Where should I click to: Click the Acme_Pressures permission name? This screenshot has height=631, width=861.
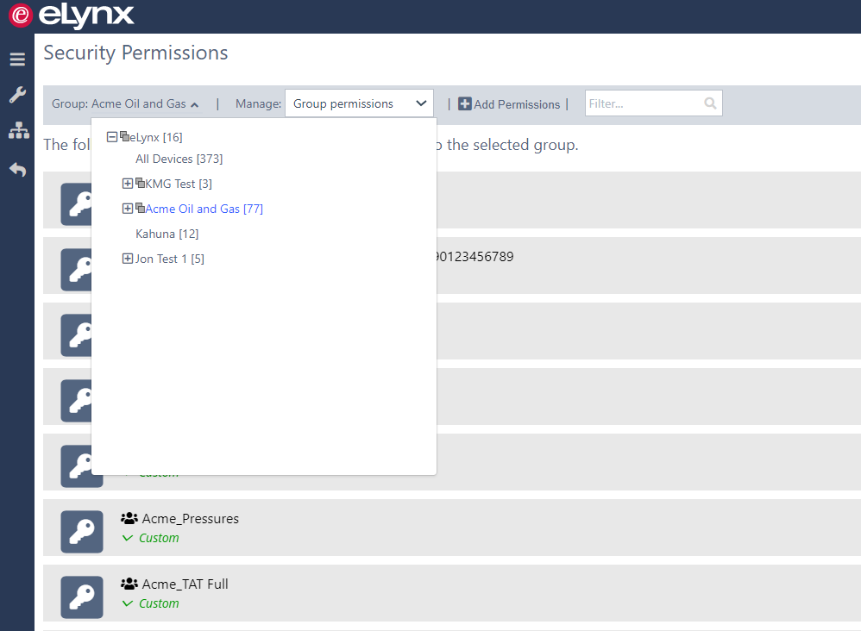pos(191,519)
